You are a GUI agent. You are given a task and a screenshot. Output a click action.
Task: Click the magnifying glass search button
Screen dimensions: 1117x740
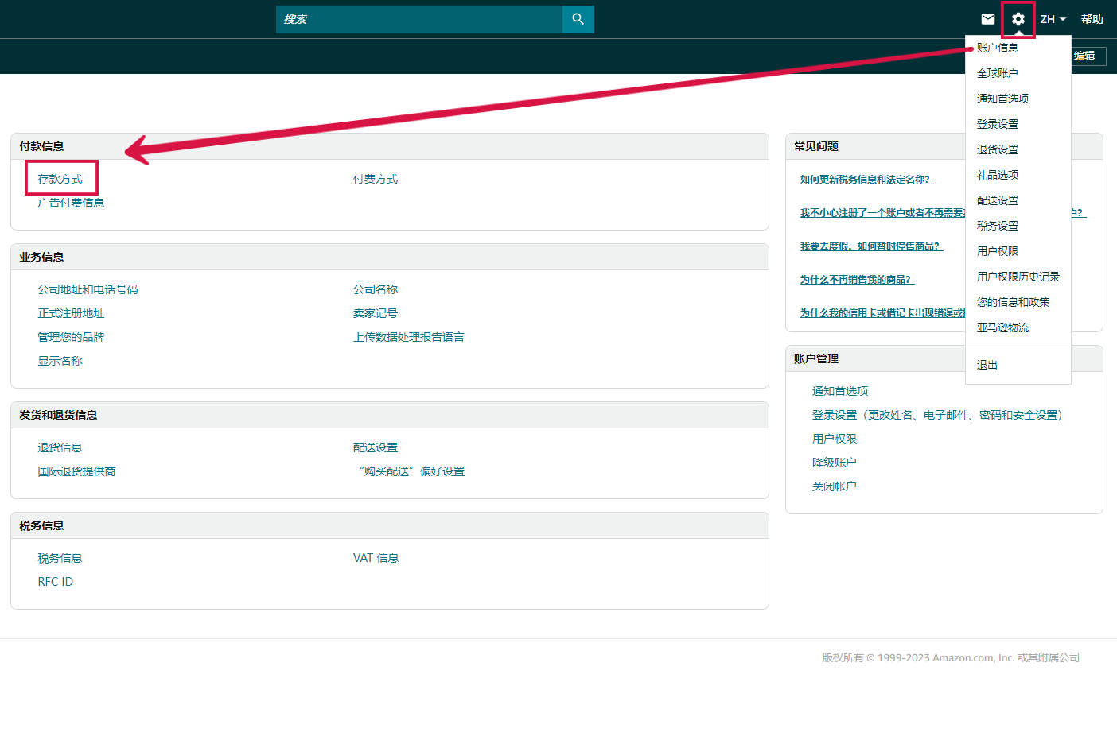tap(578, 19)
